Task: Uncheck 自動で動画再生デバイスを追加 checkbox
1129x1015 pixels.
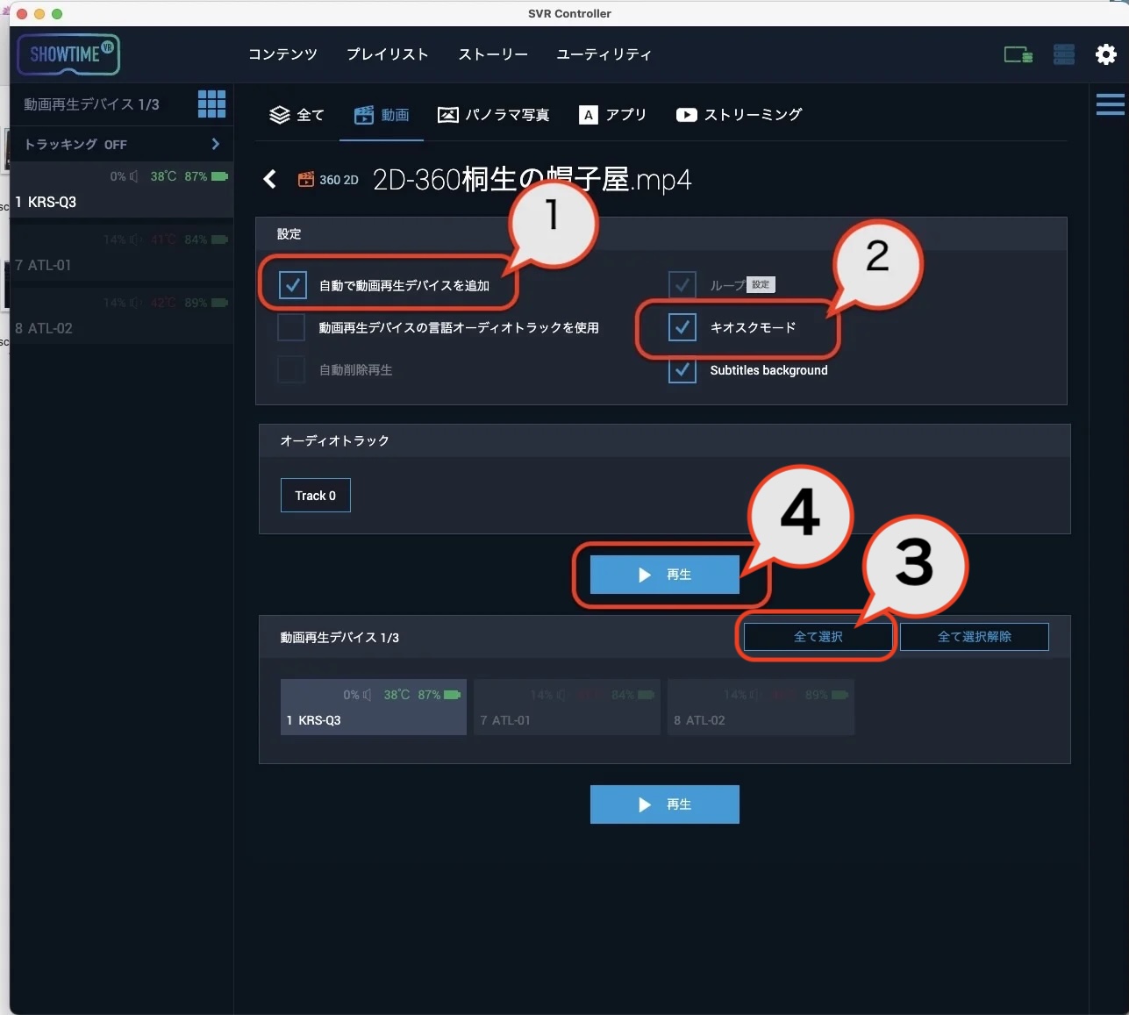Action: [x=292, y=285]
